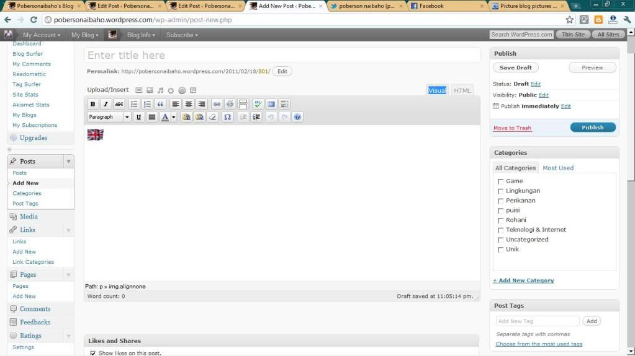Check the Game category checkbox

click(500, 181)
